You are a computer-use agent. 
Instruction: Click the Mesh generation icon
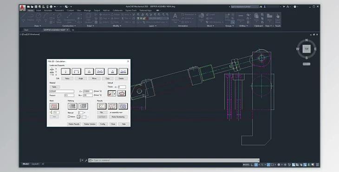point(54,106)
